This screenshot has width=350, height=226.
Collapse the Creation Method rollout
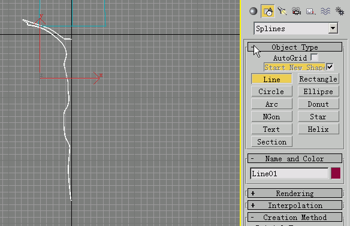[x=295, y=217]
